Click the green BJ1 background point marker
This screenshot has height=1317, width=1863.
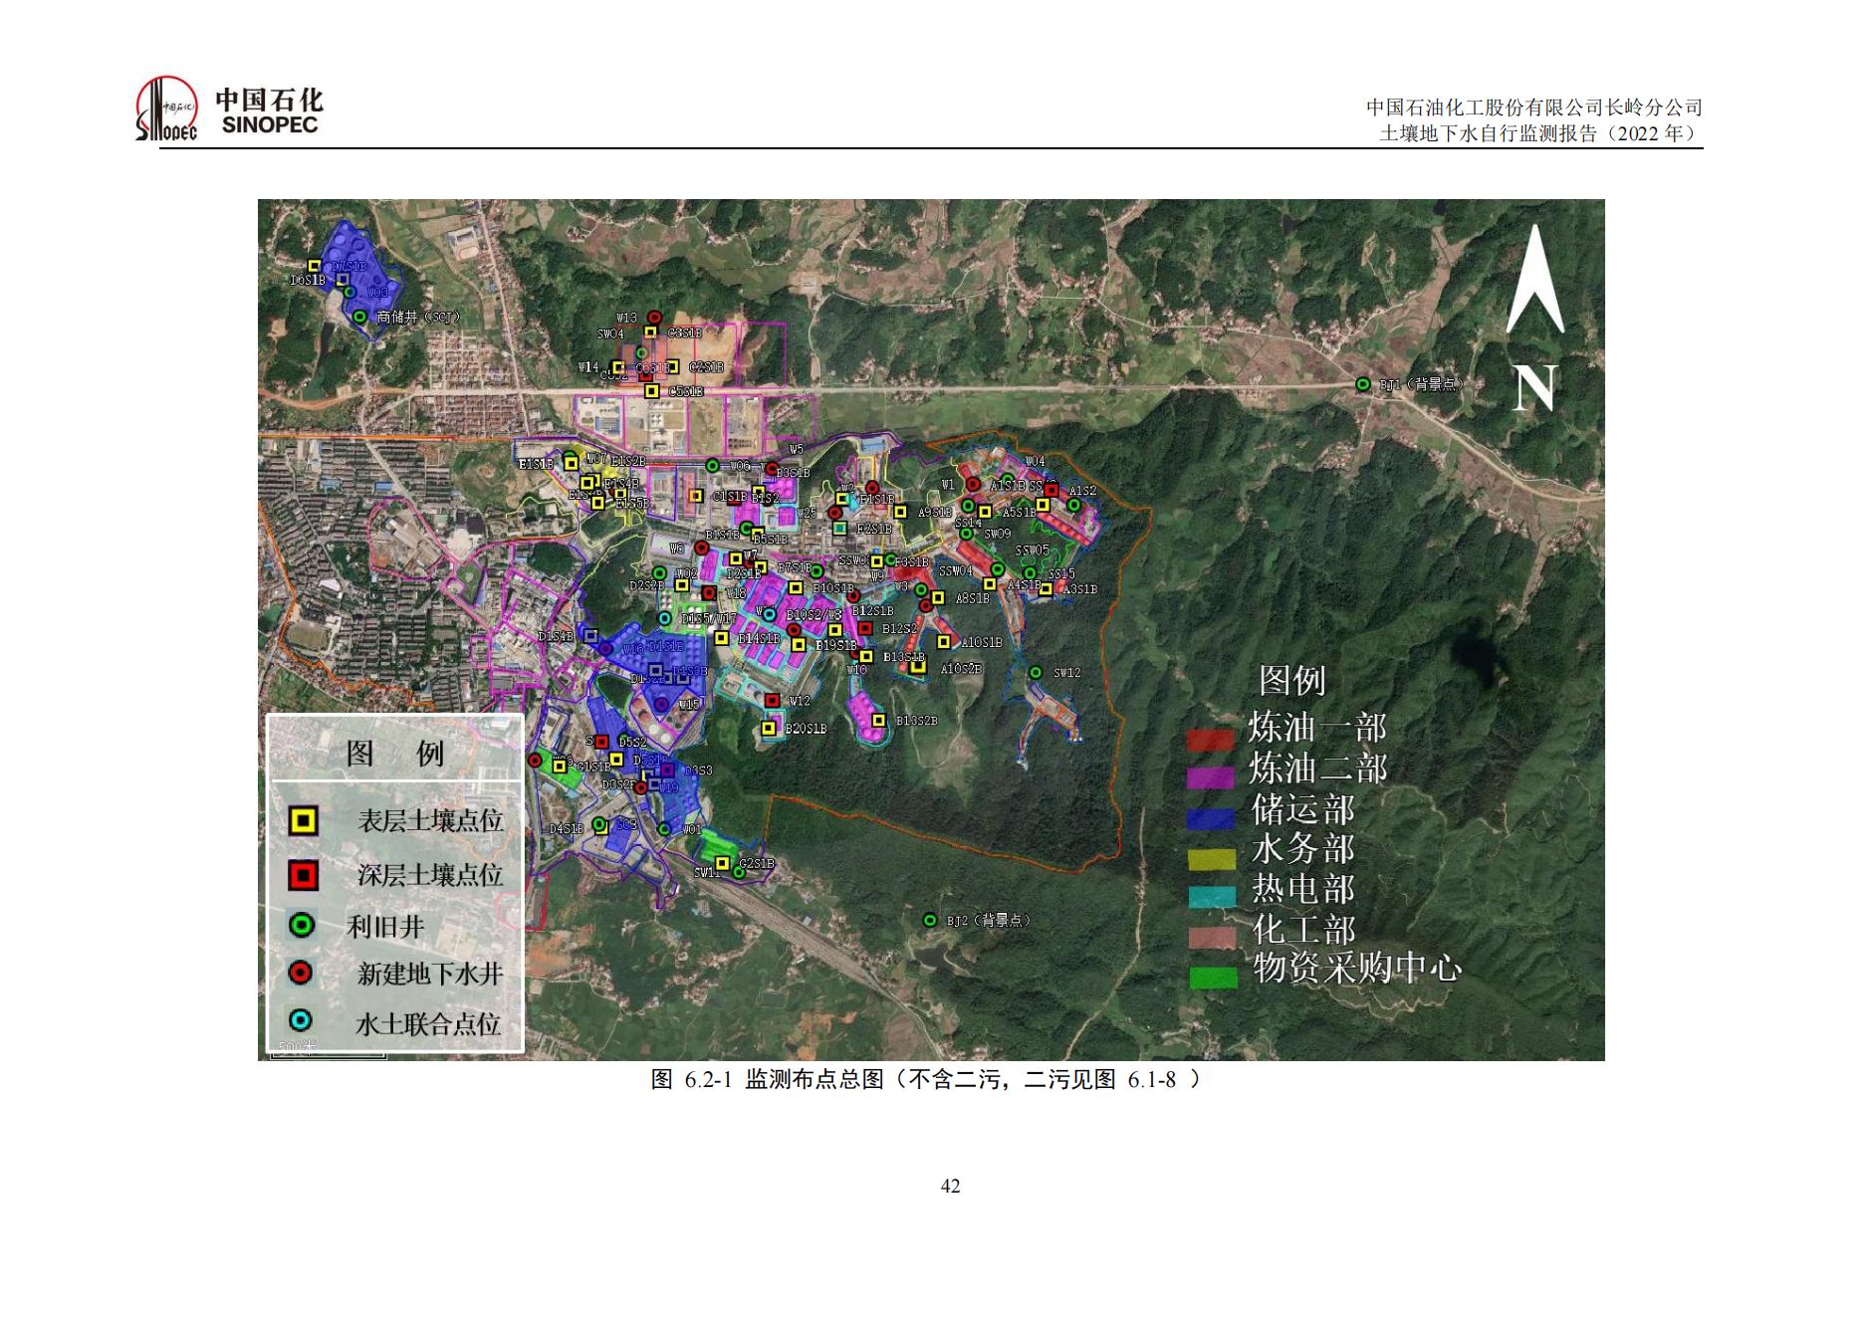point(1362,384)
